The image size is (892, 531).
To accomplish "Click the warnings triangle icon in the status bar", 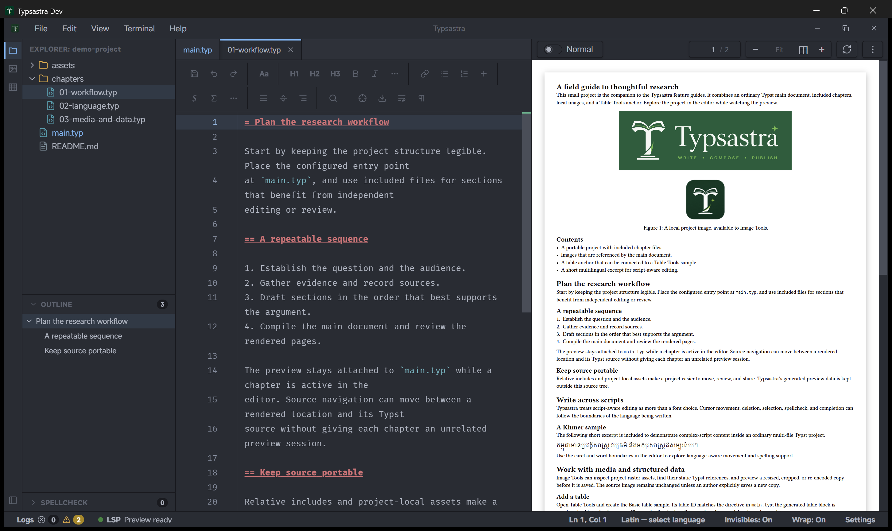I will [x=67, y=520].
